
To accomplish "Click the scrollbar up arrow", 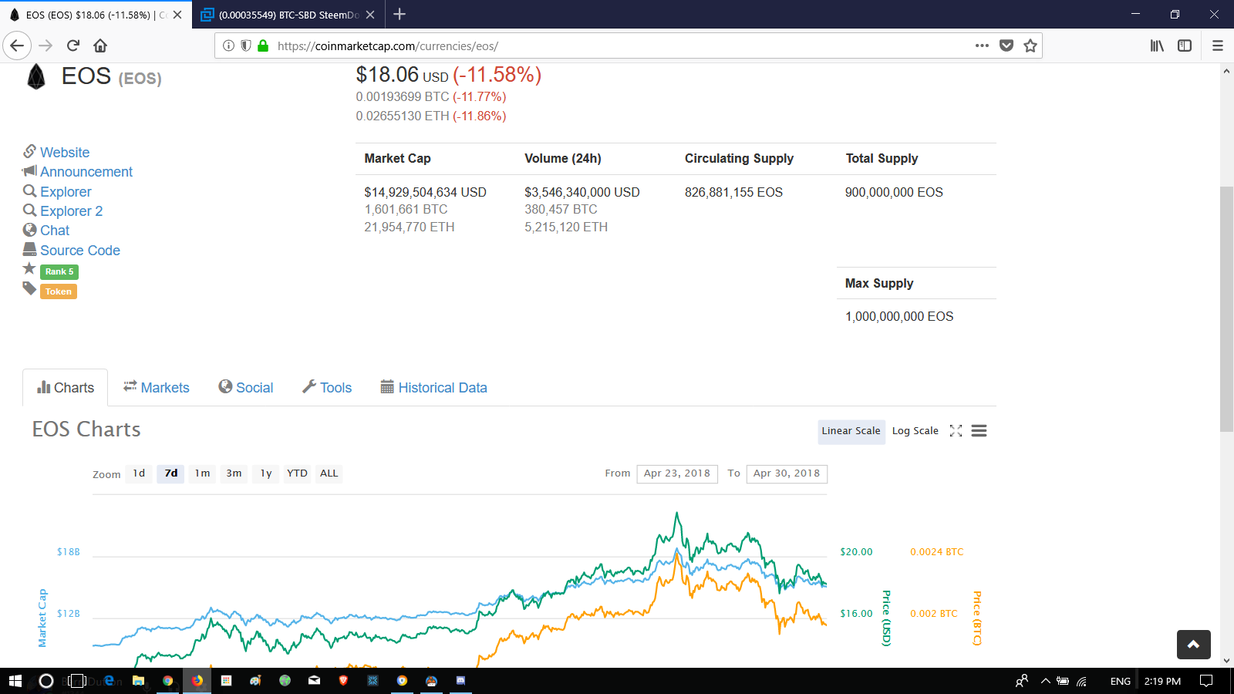I will pyautogui.click(x=1226, y=71).
